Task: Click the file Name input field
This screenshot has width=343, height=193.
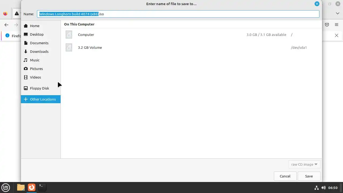Action: [178, 14]
